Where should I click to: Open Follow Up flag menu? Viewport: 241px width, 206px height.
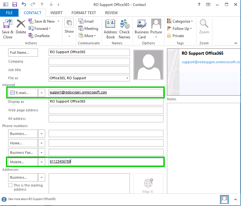tap(179, 29)
